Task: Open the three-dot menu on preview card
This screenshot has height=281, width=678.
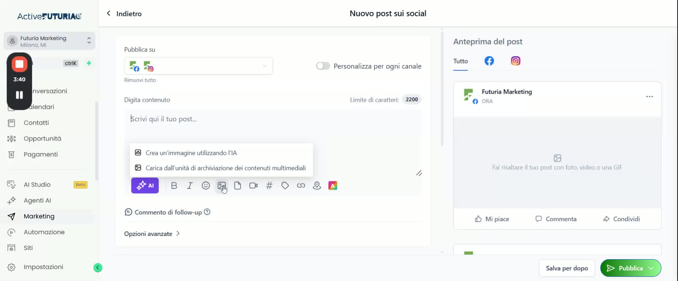Action: [649, 96]
